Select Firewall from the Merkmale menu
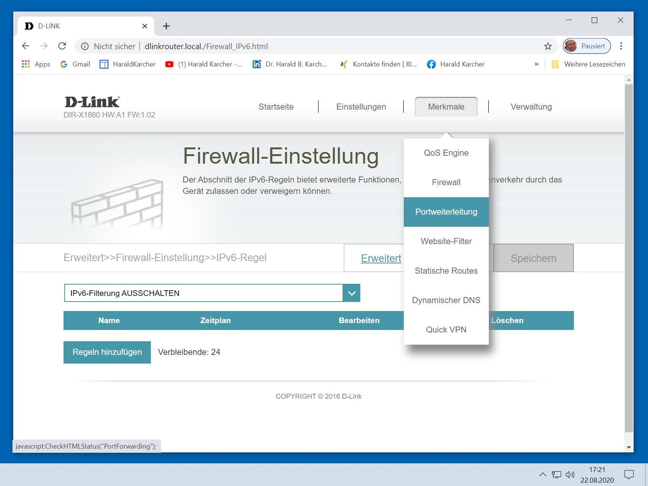 [446, 183]
